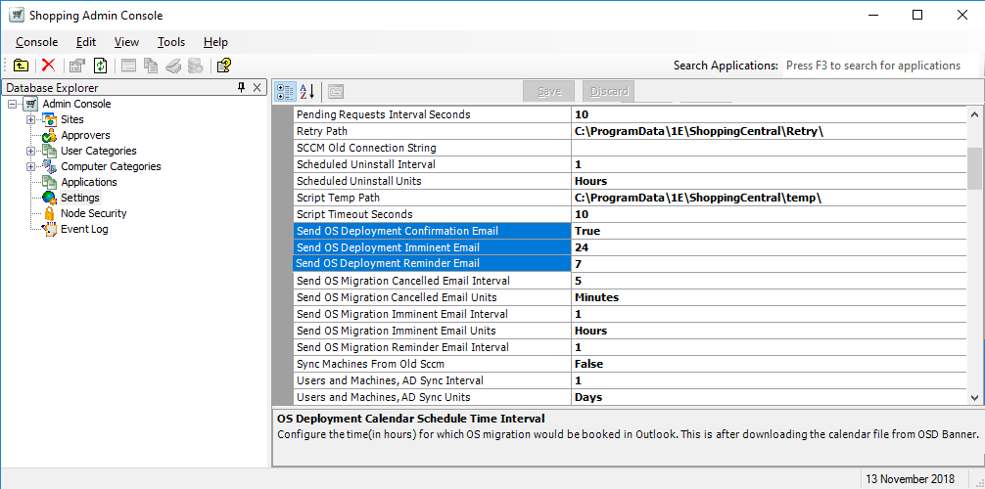
Task: Select Event Log in the tree
Action: click(84, 229)
